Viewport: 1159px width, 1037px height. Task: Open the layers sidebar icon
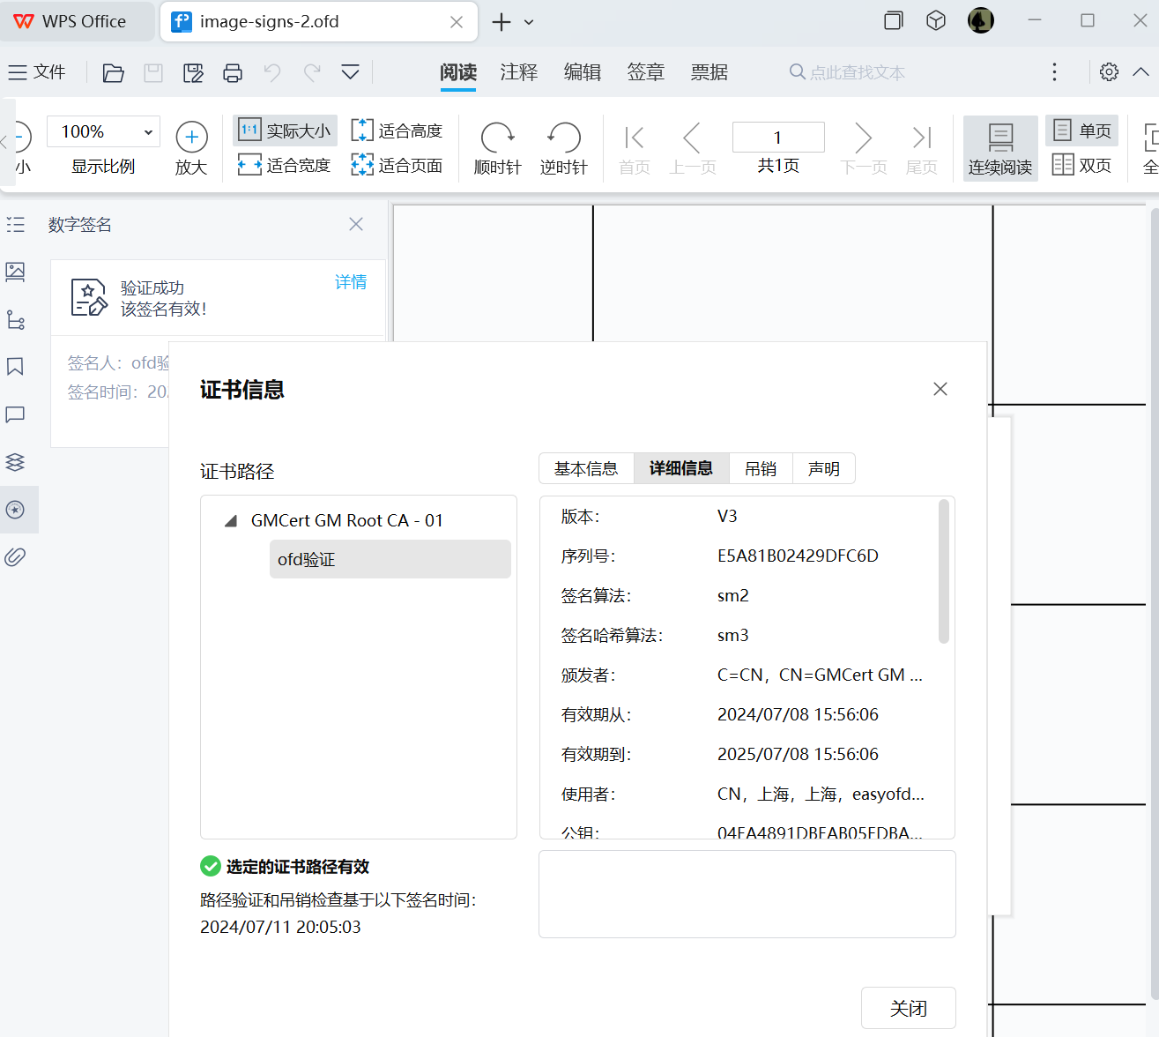(x=16, y=462)
